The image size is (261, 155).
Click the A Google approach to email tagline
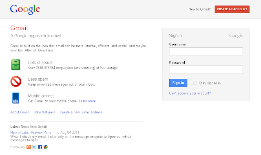click(x=36, y=36)
